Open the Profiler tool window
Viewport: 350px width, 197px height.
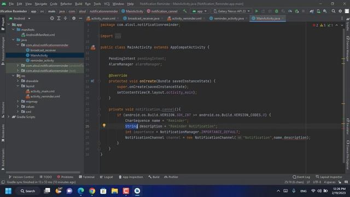(171, 177)
